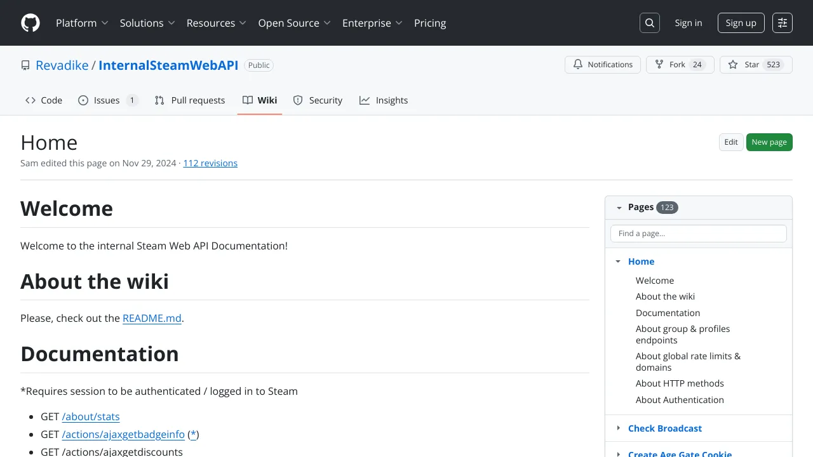Expand the Create Age Gate Cookie outline

coord(618,454)
